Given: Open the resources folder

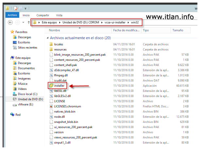Looking at the screenshot, I should click(60, 49).
